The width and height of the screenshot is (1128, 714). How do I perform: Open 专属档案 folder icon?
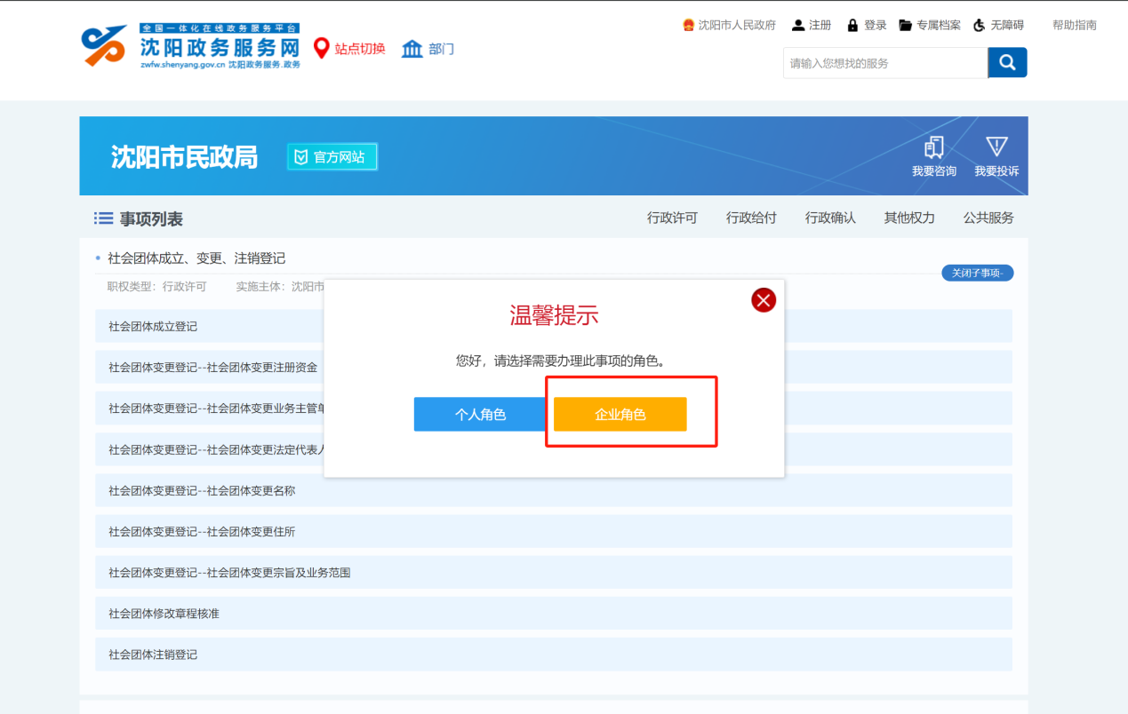pyautogui.click(x=906, y=25)
